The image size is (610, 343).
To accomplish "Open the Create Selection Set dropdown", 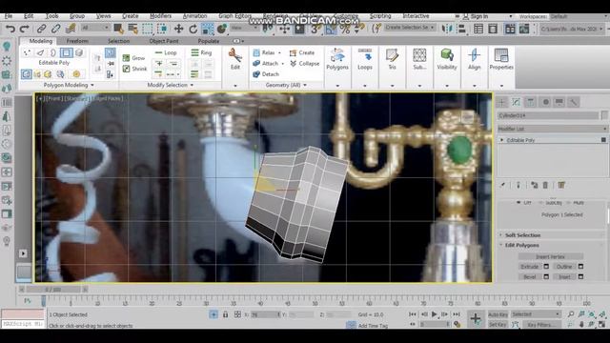I will [410, 28].
